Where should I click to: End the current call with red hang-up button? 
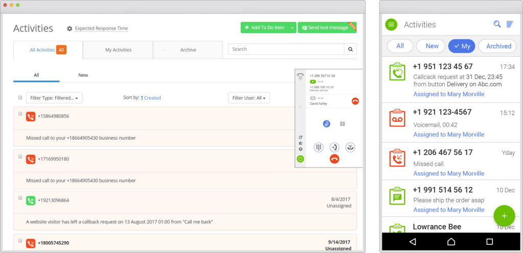pyautogui.click(x=334, y=159)
